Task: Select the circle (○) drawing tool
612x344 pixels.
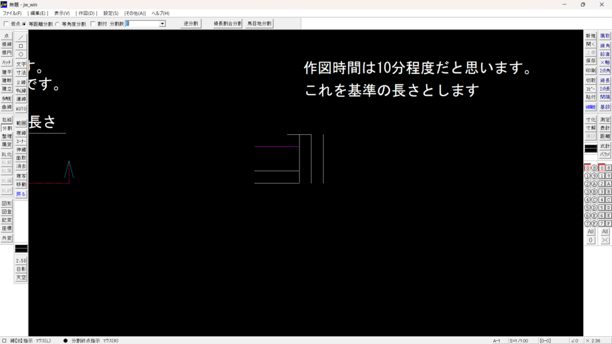Action: pyautogui.click(x=21, y=54)
